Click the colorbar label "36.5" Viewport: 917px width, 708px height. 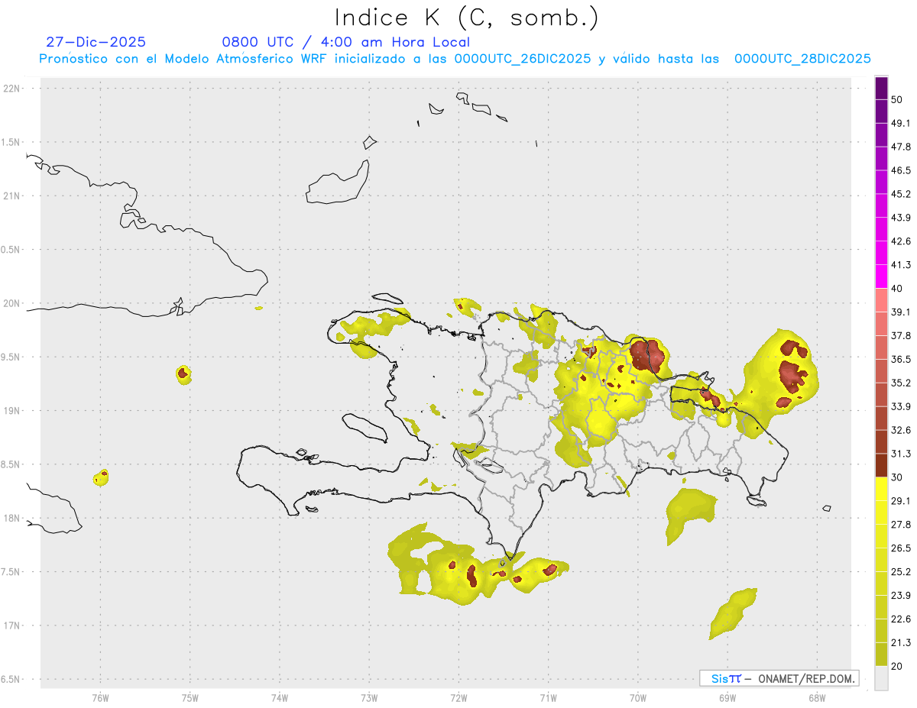[x=900, y=359]
